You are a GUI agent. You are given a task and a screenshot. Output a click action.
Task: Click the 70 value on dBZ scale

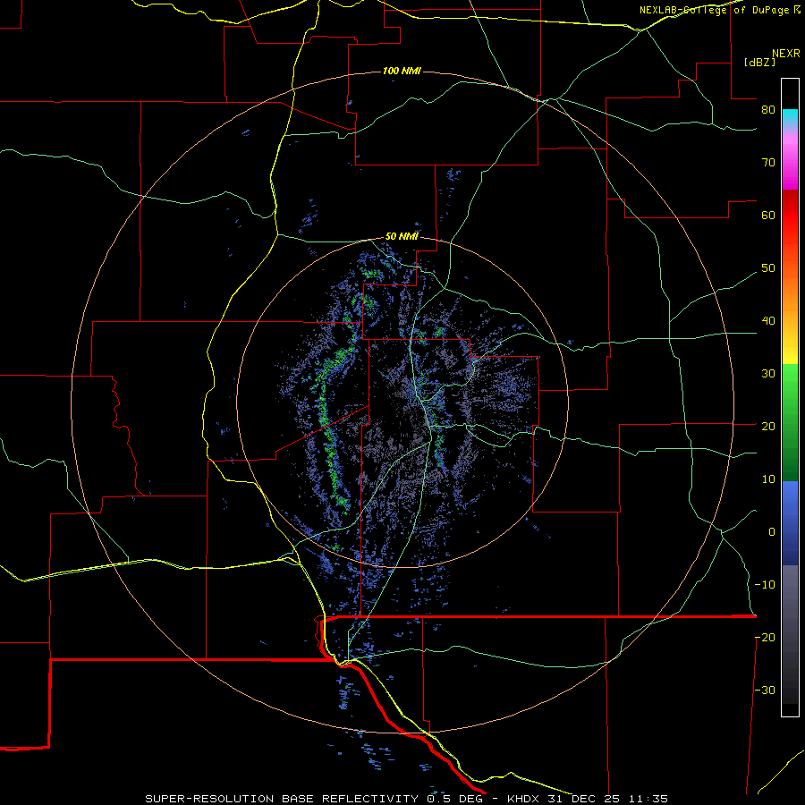tap(768, 163)
